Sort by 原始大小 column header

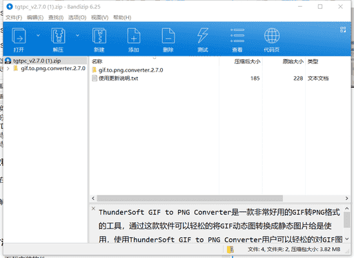[293, 61]
